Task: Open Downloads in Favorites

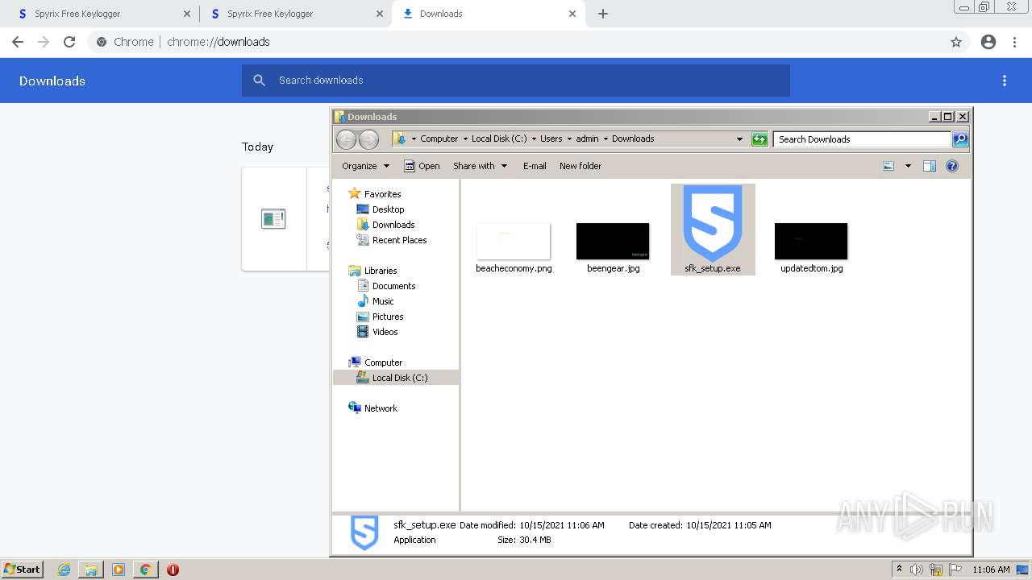Action: 393,225
